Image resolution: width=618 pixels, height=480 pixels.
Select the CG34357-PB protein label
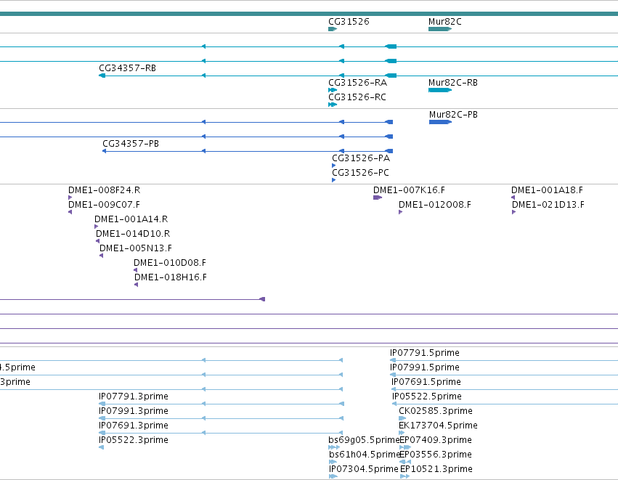(131, 144)
